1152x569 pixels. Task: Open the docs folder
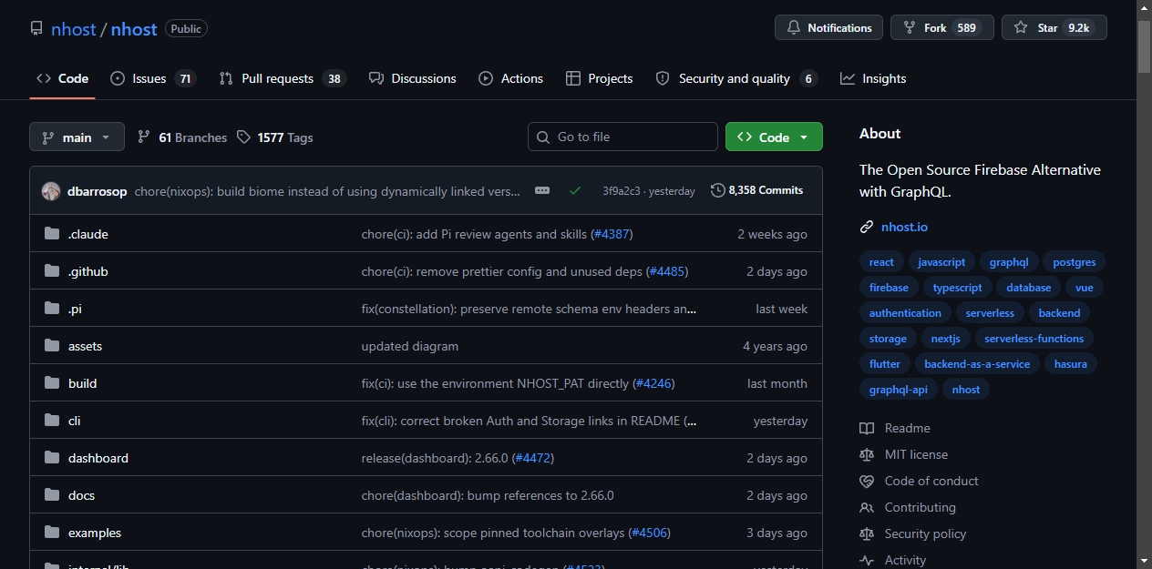pos(81,495)
